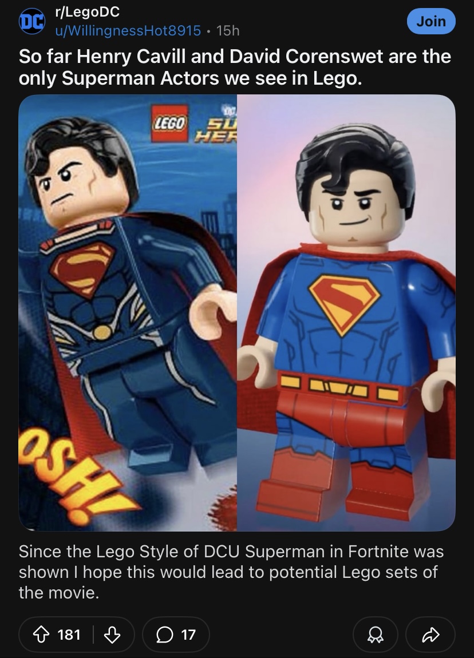Image resolution: width=474 pixels, height=658 pixels.
Task: Give an award to this post
Action: click(376, 635)
